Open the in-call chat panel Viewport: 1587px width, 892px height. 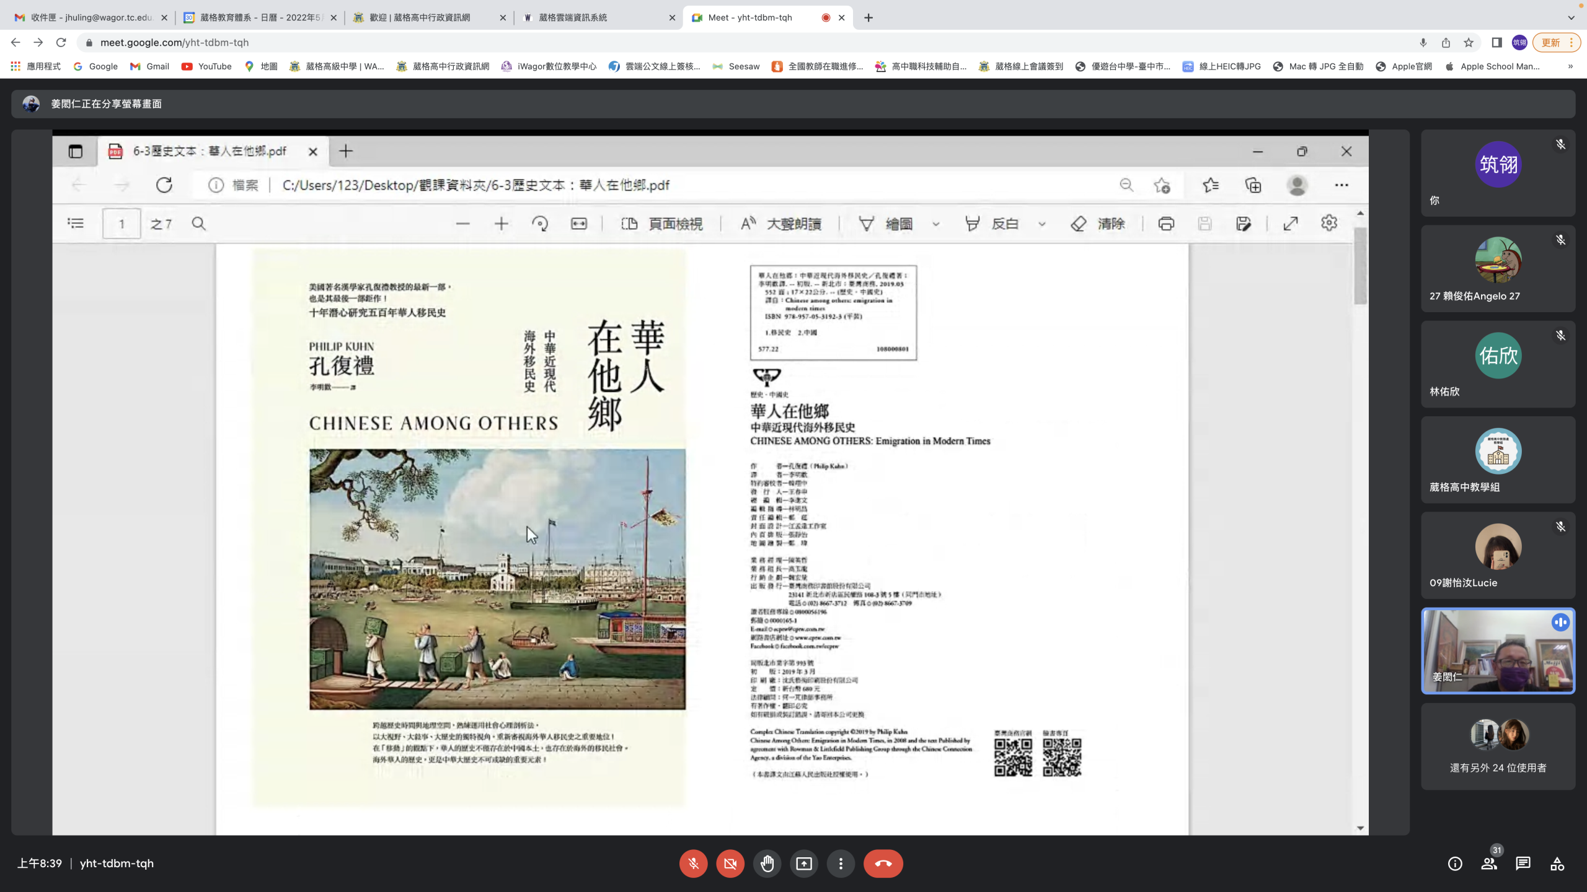1523,864
